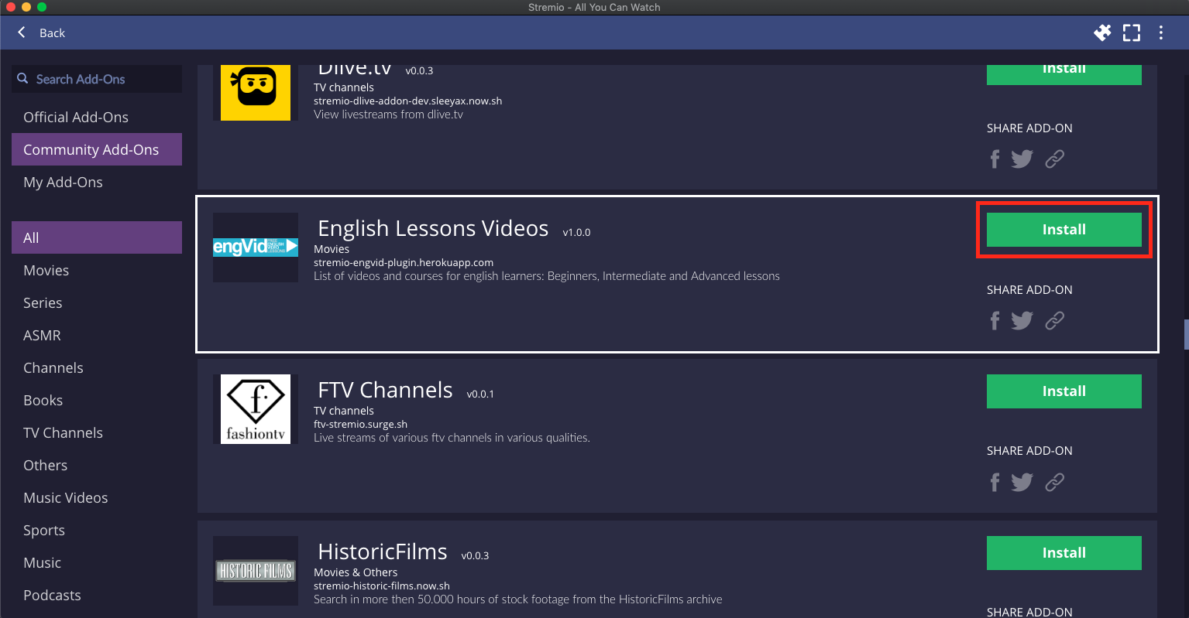Image resolution: width=1189 pixels, height=618 pixels.
Task: Click the engVid logo thumbnail
Action: point(256,248)
